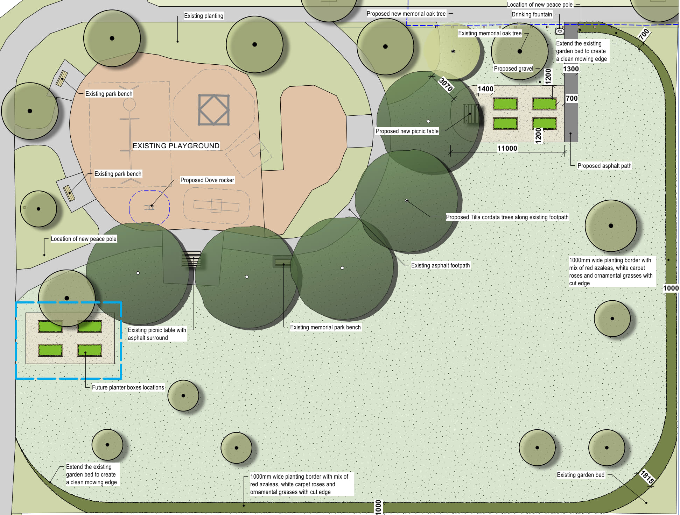Click the 'Existing memorial oak tree' label

tap(489, 33)
